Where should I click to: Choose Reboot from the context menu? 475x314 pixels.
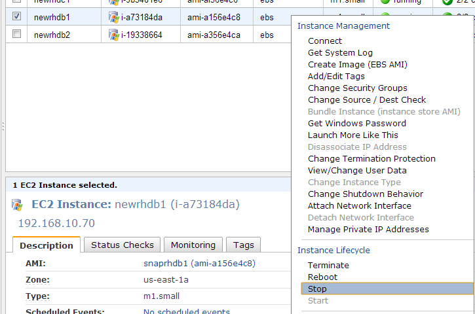coord(322,277)
